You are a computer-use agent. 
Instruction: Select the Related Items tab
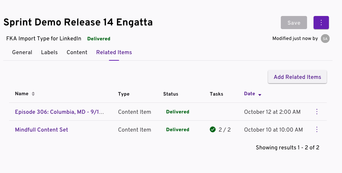coord(114,52)
